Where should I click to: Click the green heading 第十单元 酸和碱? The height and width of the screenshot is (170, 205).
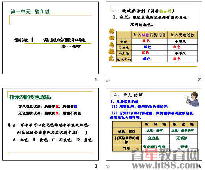coord(30,12)
